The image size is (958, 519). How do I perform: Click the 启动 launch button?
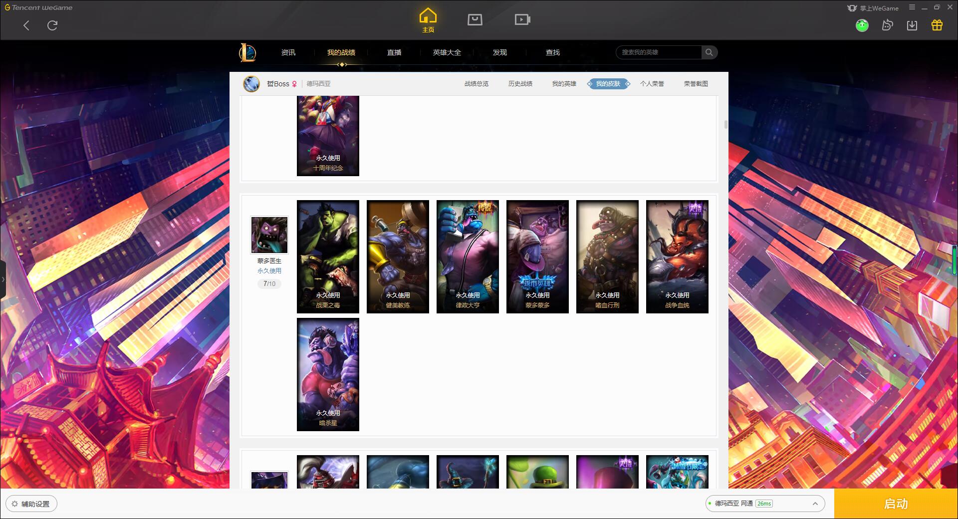(x=896, y=504)
